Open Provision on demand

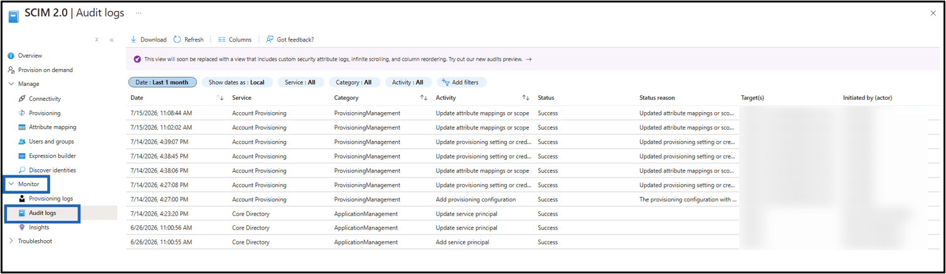point(45,70)
